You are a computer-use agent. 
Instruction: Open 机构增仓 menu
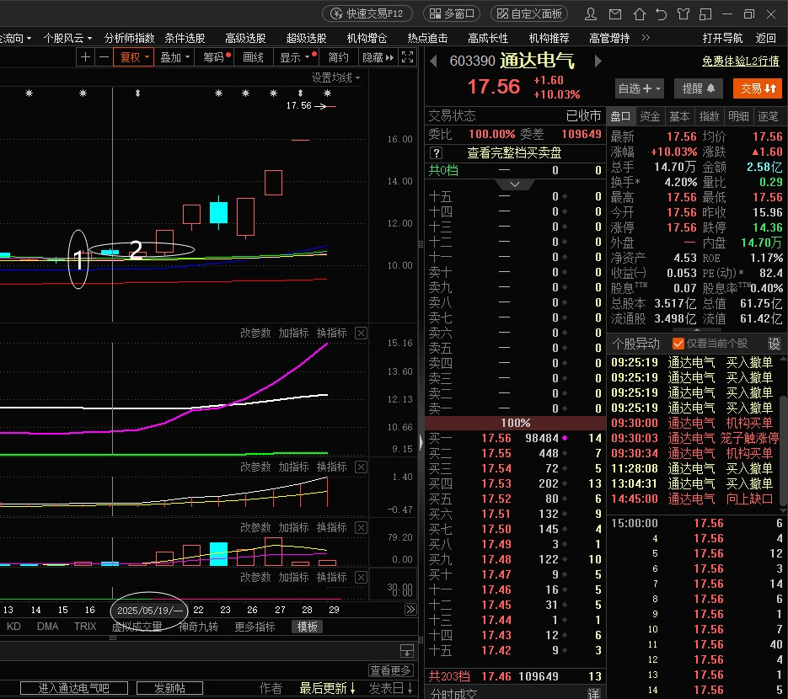point(367,38)
